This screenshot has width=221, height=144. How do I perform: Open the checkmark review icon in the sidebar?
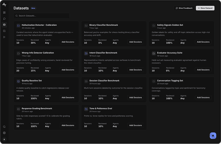click(x=4, y=31)
